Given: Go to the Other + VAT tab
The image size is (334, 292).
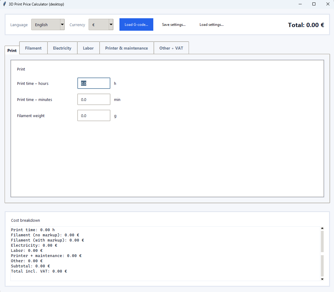Looking at the screenshot, I should [x=171, y=48].
